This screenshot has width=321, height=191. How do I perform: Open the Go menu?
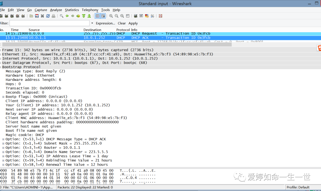point(29,10)
